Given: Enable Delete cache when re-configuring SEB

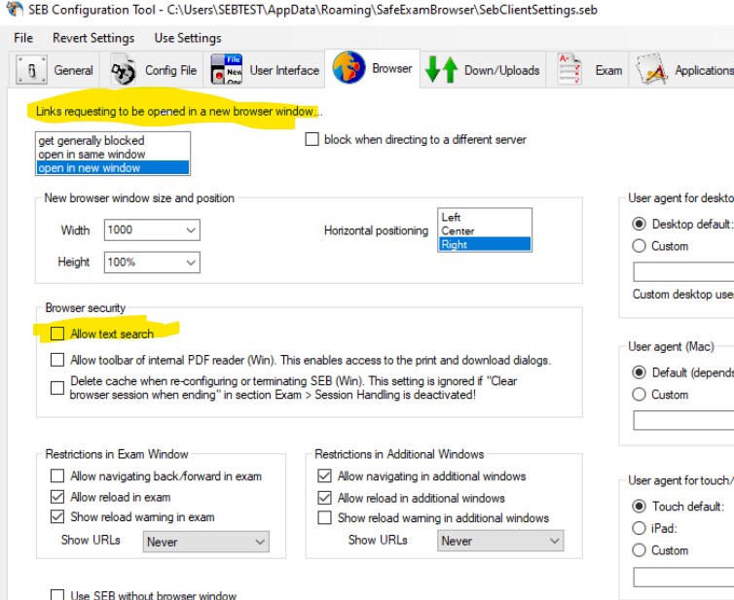Looking at the screenshot, I should click(x=57, y=388).
